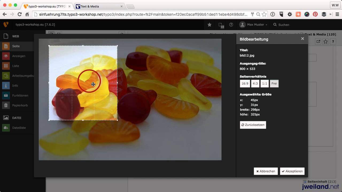Click the saved password key icon
Screen dimensions: 342x192
tap(252, 14)
